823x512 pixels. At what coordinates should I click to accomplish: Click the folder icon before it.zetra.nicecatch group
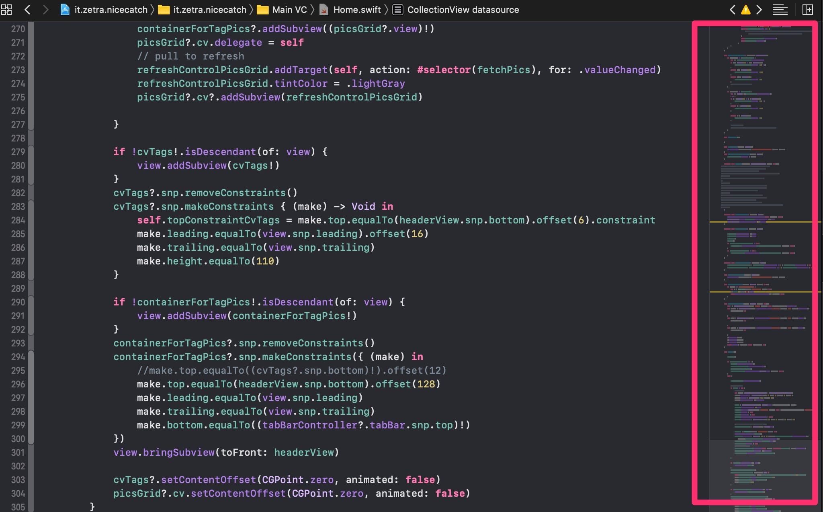click(165, 9)
